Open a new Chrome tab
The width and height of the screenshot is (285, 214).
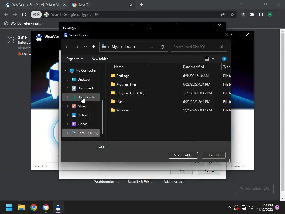click(x=142, y=5)
